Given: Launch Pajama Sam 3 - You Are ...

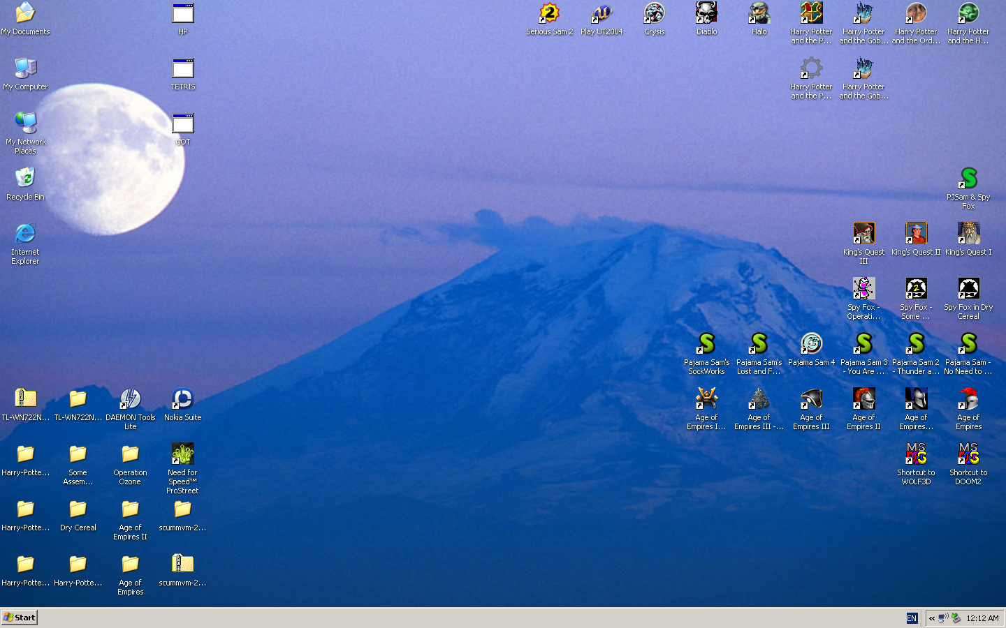Looking at the screenshot, I should tap(863, 353).
